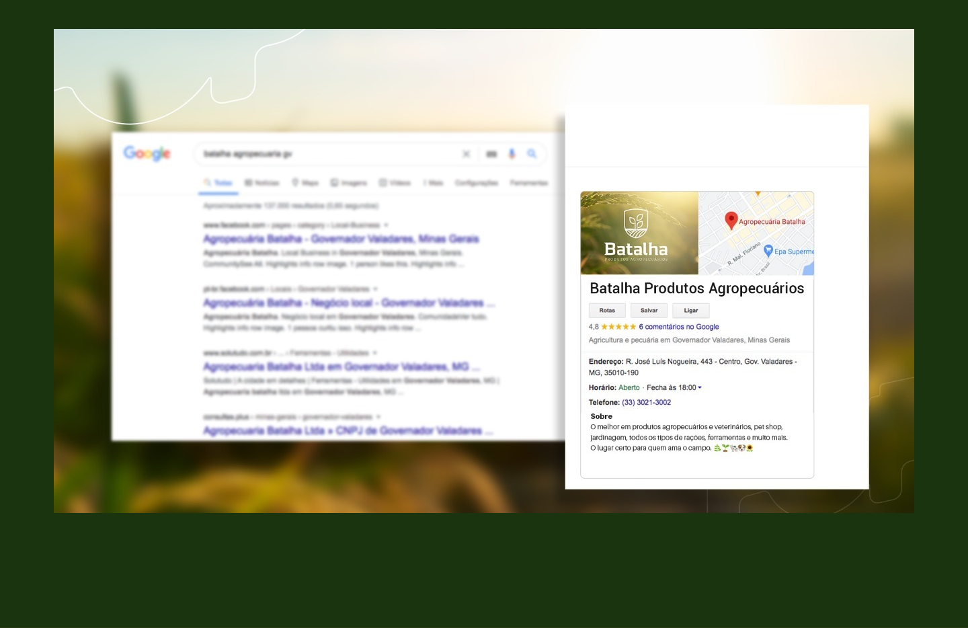This screenshot has width=968, height=628.
Task: Click the five-star rating
Action: pyautogui.click(x=618, y=327)
